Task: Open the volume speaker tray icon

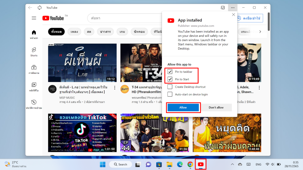Action: [273, 164]
